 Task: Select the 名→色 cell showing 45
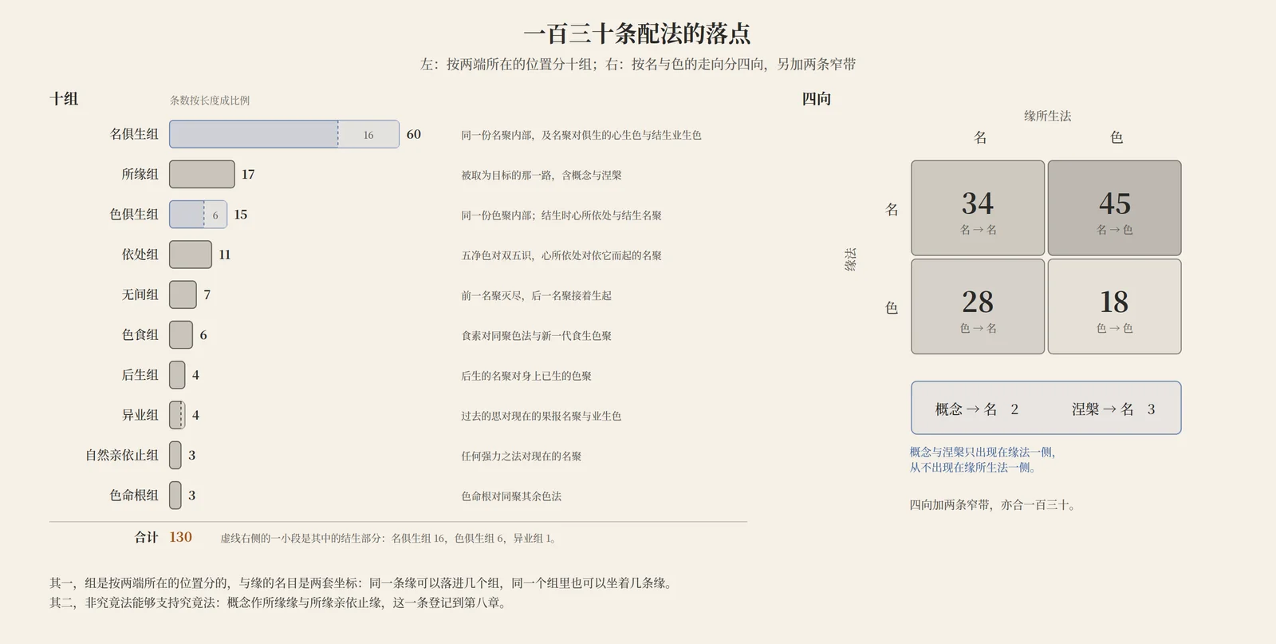1114,208
